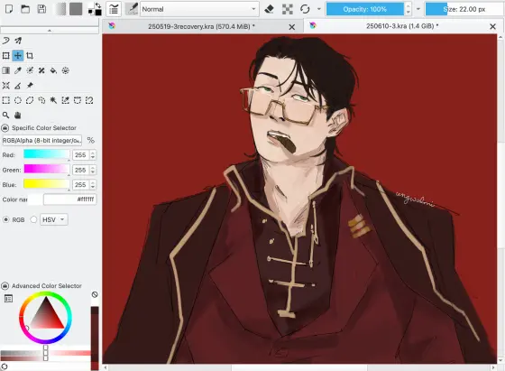Click the Green value field
Screen dimensions: 505x371
pos(80,170)
